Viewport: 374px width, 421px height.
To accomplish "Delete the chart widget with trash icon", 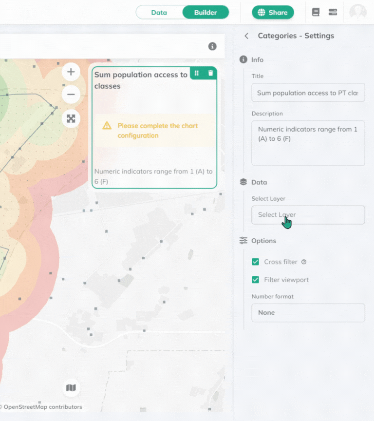I will [210, 73].
